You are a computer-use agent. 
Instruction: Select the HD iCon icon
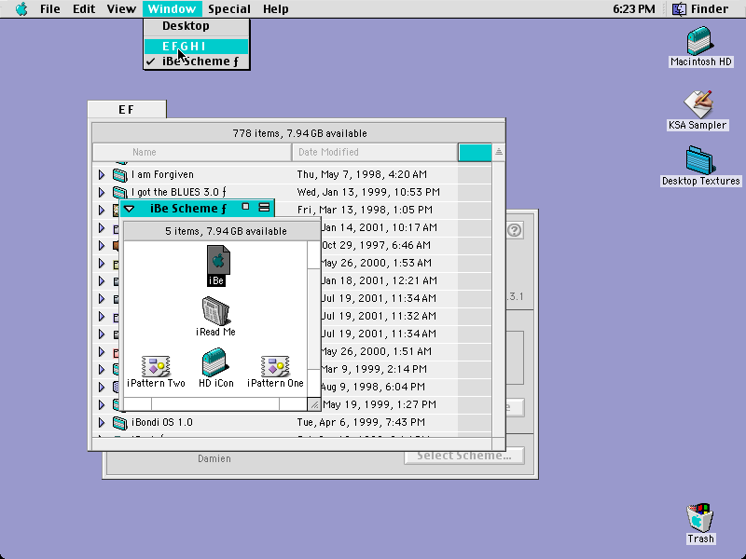216,368
